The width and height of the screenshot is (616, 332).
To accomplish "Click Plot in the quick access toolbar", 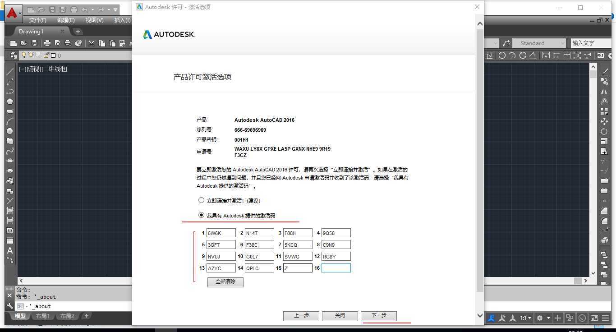I will (74, 9).
